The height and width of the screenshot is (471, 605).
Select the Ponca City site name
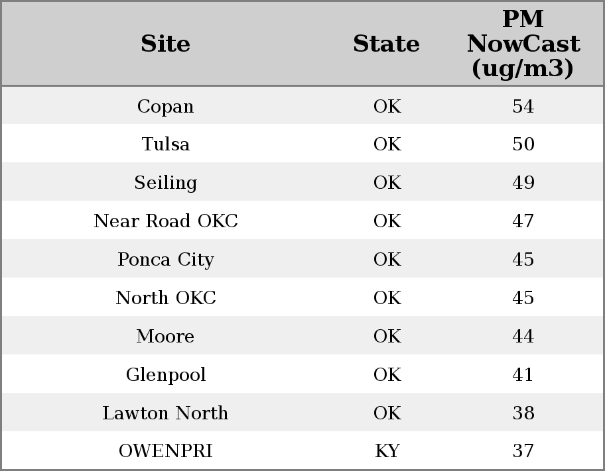tap(165, 260)
